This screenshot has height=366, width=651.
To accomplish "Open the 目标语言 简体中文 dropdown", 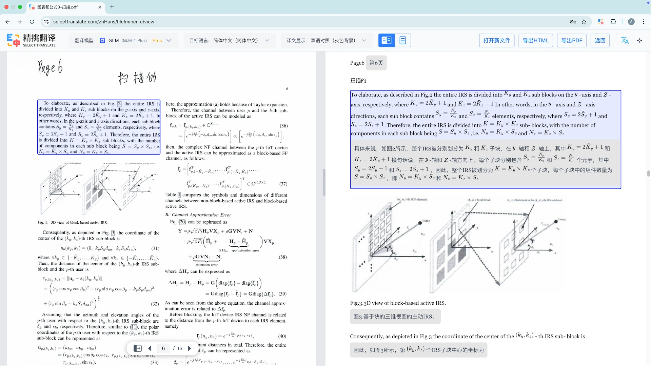I will tap(229, 40).
